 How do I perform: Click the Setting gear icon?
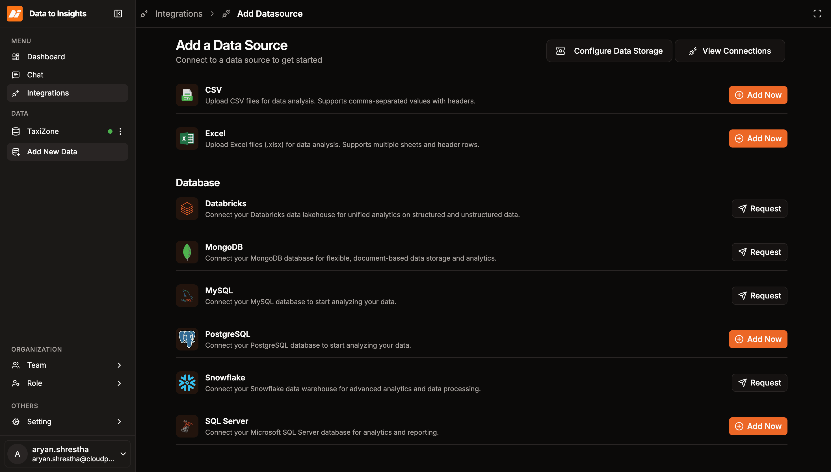click(x=16, y=421)
